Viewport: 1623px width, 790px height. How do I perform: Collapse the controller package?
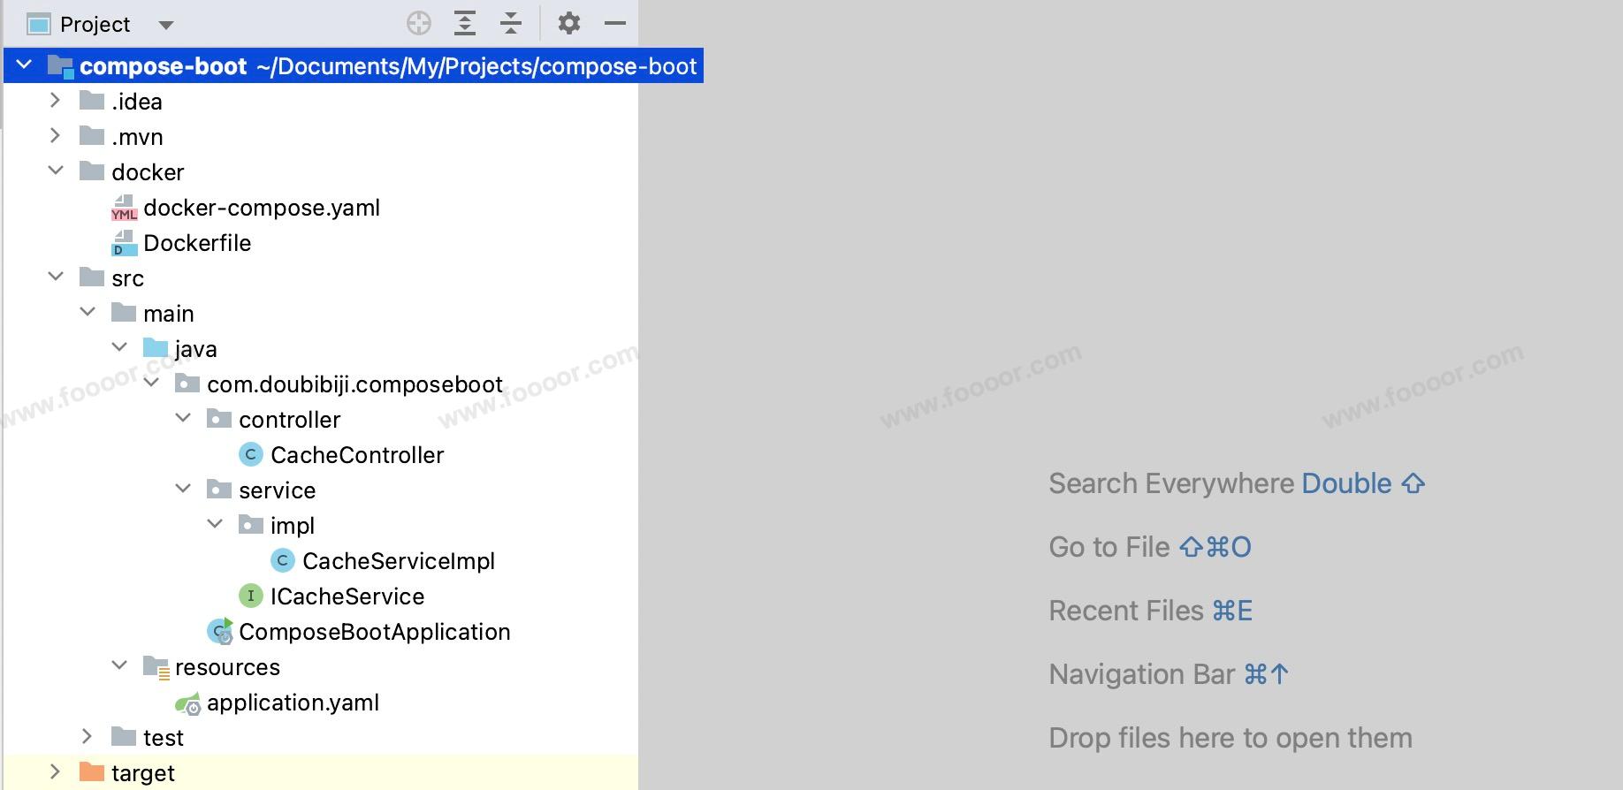pyautogui.click(x=183, y=418)
